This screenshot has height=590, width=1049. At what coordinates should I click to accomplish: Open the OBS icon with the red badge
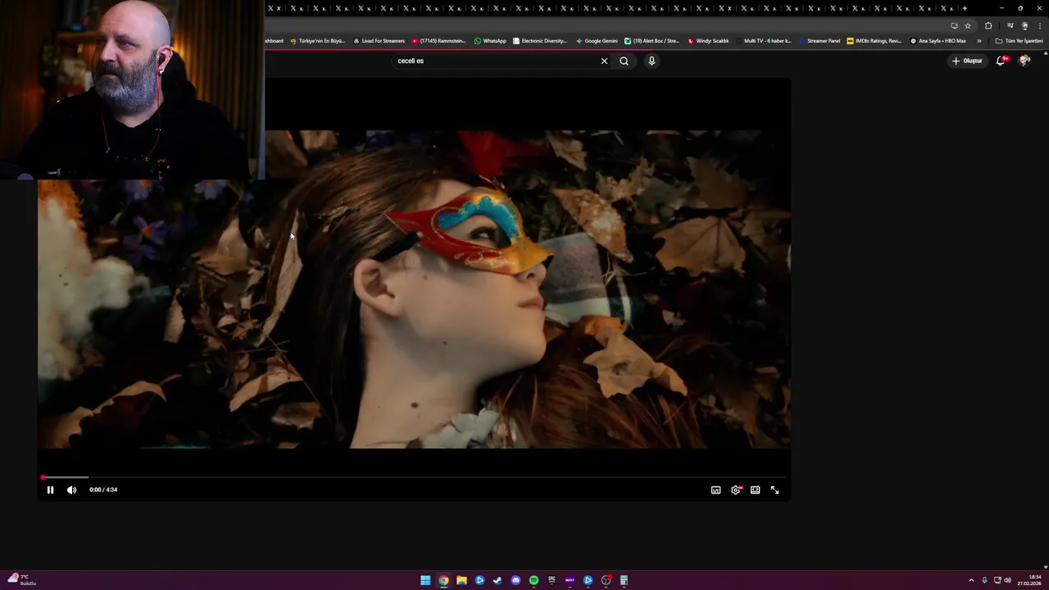606,580
